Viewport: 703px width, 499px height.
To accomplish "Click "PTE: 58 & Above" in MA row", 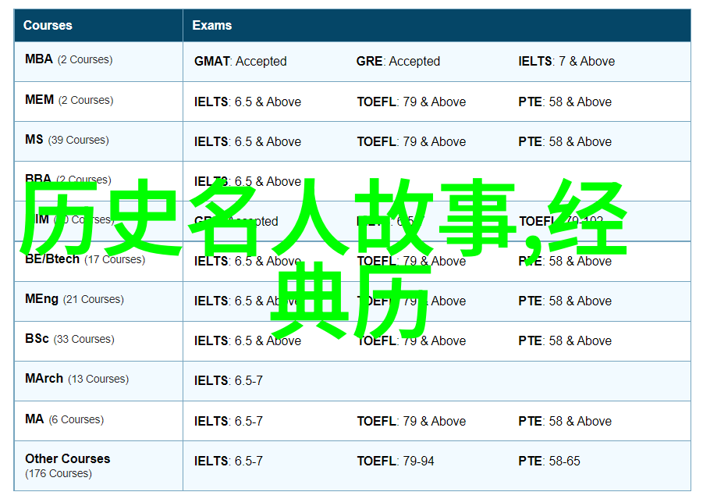I will point(565,422).
